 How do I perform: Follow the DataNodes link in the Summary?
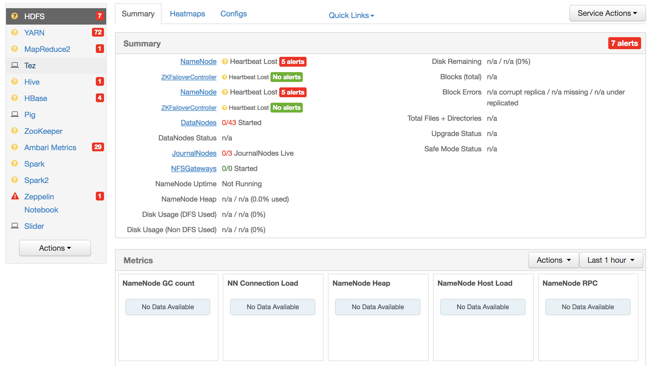pos(198,123)
